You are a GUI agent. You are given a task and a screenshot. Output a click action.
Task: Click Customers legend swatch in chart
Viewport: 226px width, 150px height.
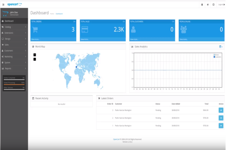coord(214,57)
